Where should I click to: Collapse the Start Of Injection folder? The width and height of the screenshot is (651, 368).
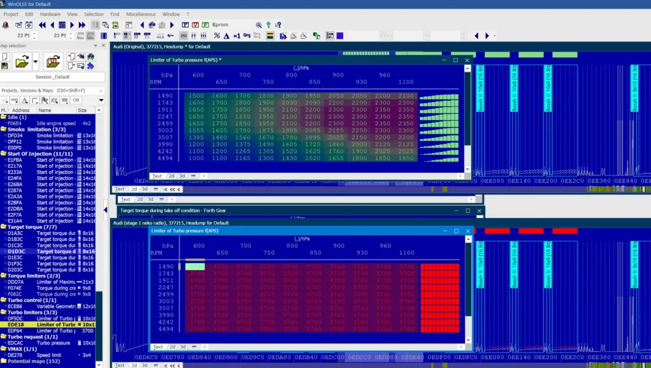pos(3,154)
